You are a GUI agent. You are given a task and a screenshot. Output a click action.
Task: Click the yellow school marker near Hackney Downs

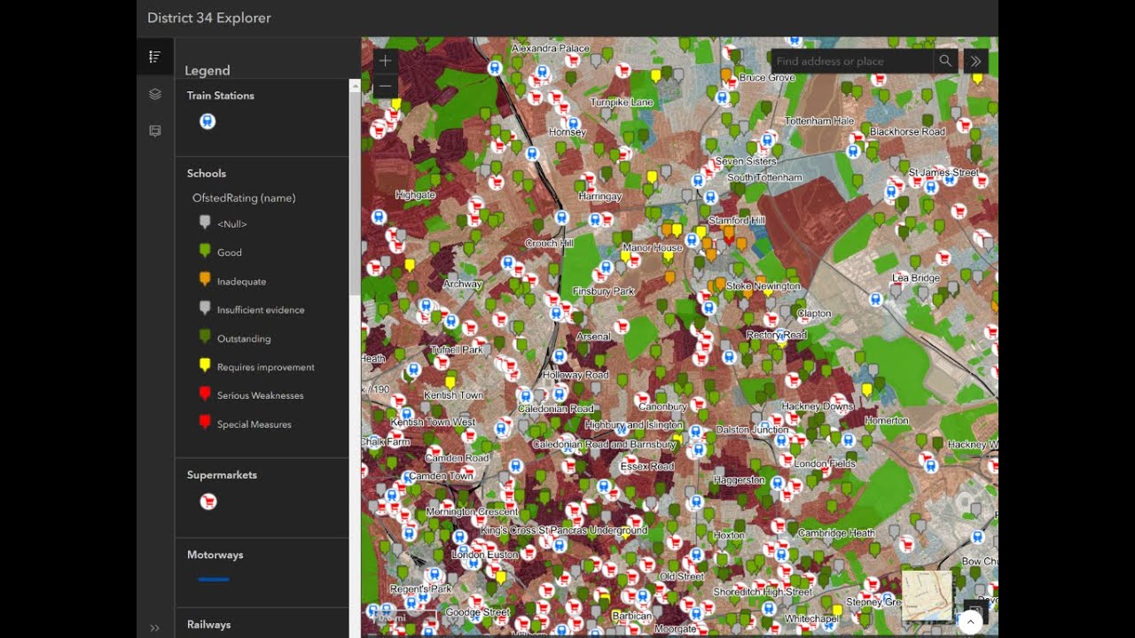[866, 389]
